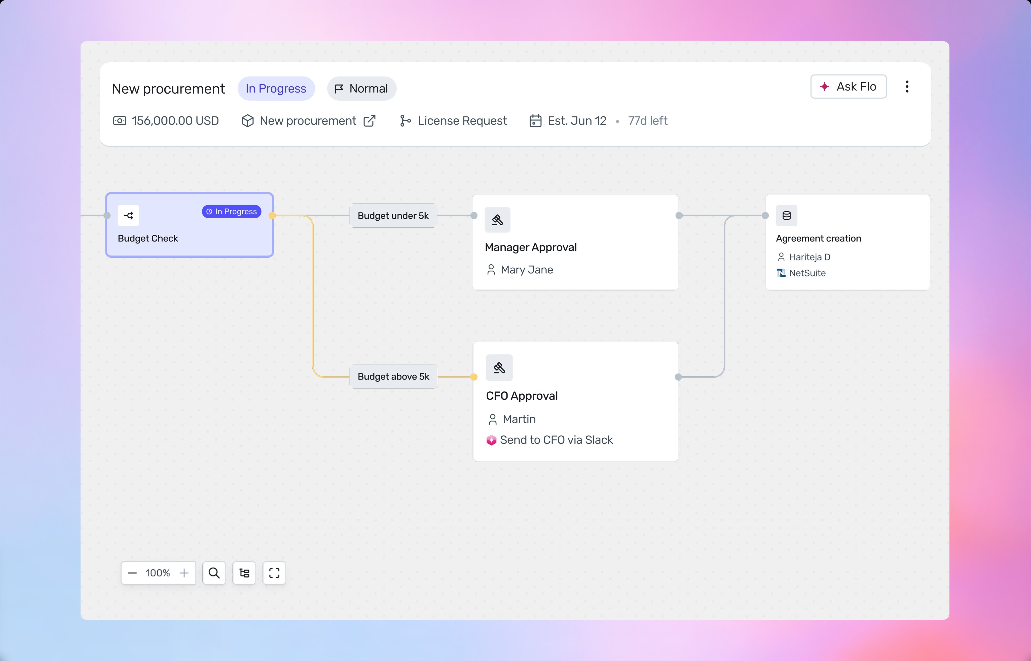Open the Ask Flo assistant

(x=848, y=87)
